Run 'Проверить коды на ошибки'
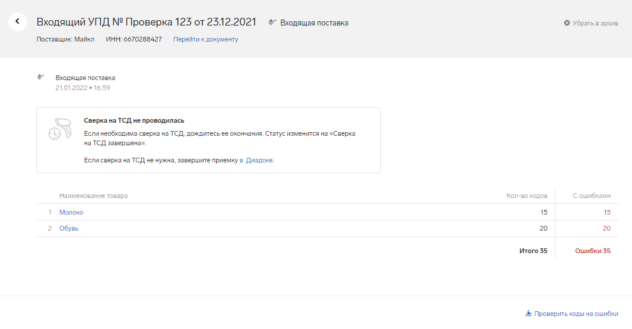Image resolution: width=632 pixels, height=329 pixels. pos(576,314)
